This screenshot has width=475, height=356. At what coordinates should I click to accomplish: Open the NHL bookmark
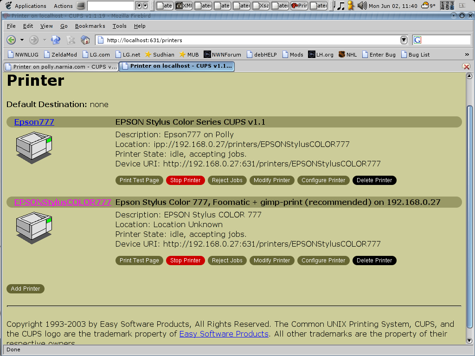click(x=347, y=55)
